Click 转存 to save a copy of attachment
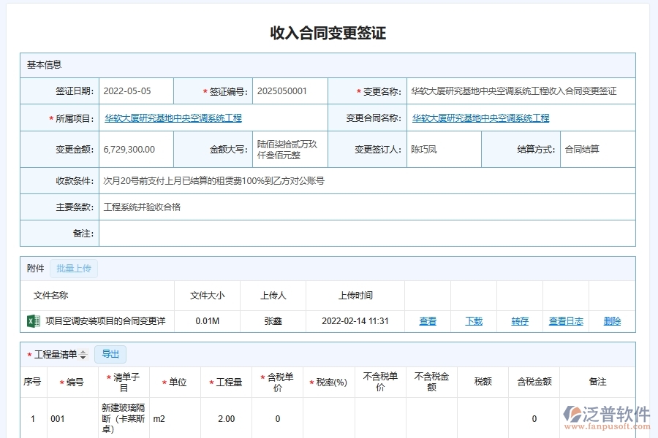 click(x=519, y=321)
